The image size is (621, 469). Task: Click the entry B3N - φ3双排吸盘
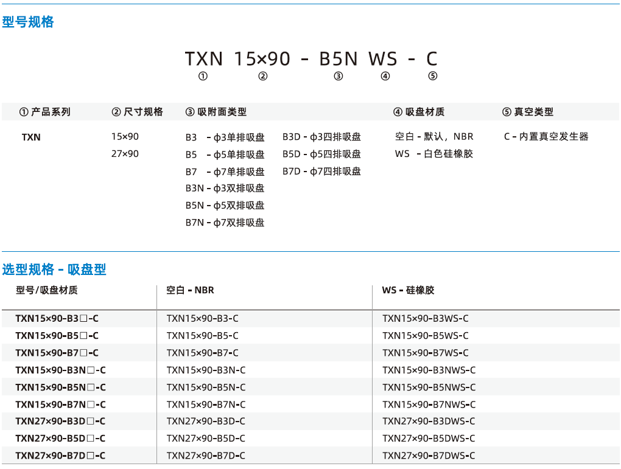[225, 188]
